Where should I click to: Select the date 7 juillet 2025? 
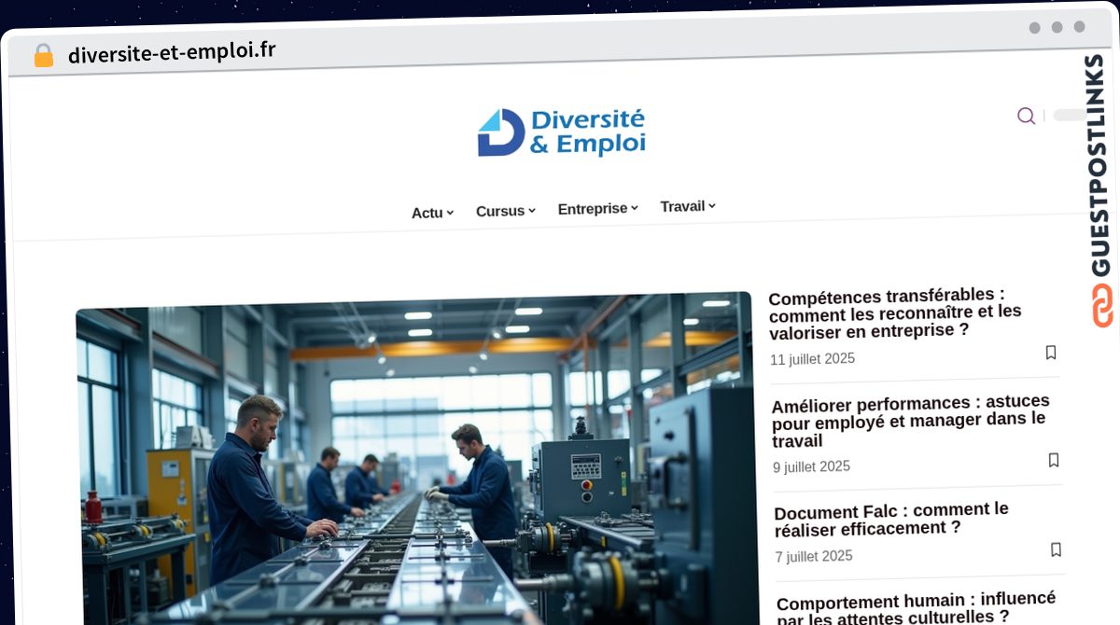click(813, 557)
